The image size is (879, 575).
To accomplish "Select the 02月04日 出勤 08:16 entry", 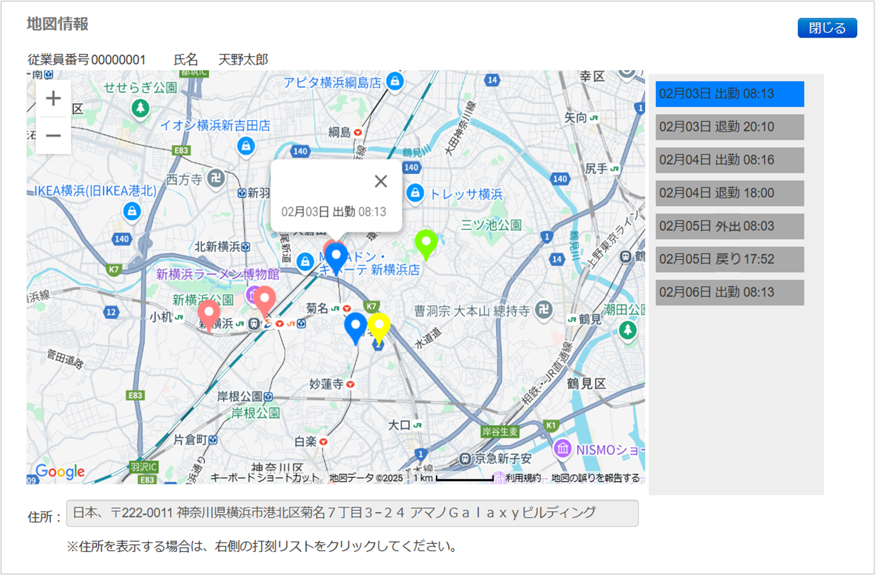I will pos(729,160).
